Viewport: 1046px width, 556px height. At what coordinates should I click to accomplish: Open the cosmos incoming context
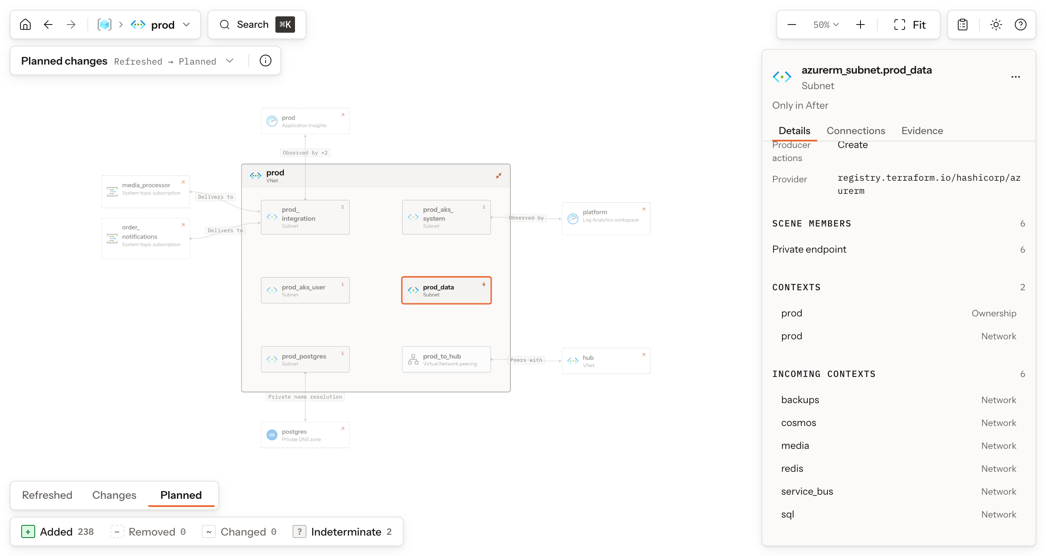point(898,423)
